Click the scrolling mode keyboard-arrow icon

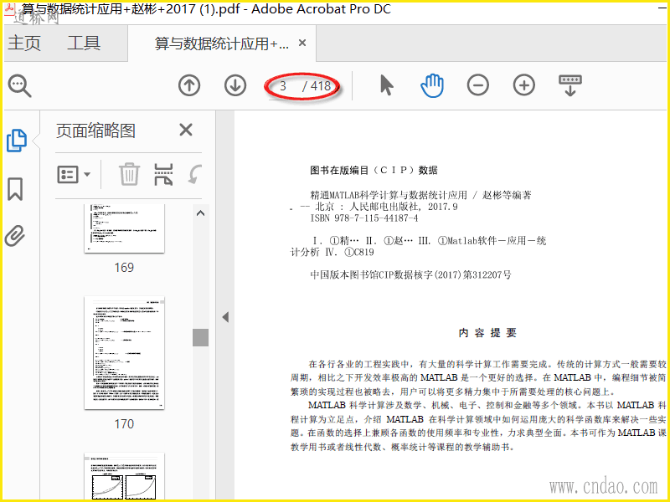[570, 85]
